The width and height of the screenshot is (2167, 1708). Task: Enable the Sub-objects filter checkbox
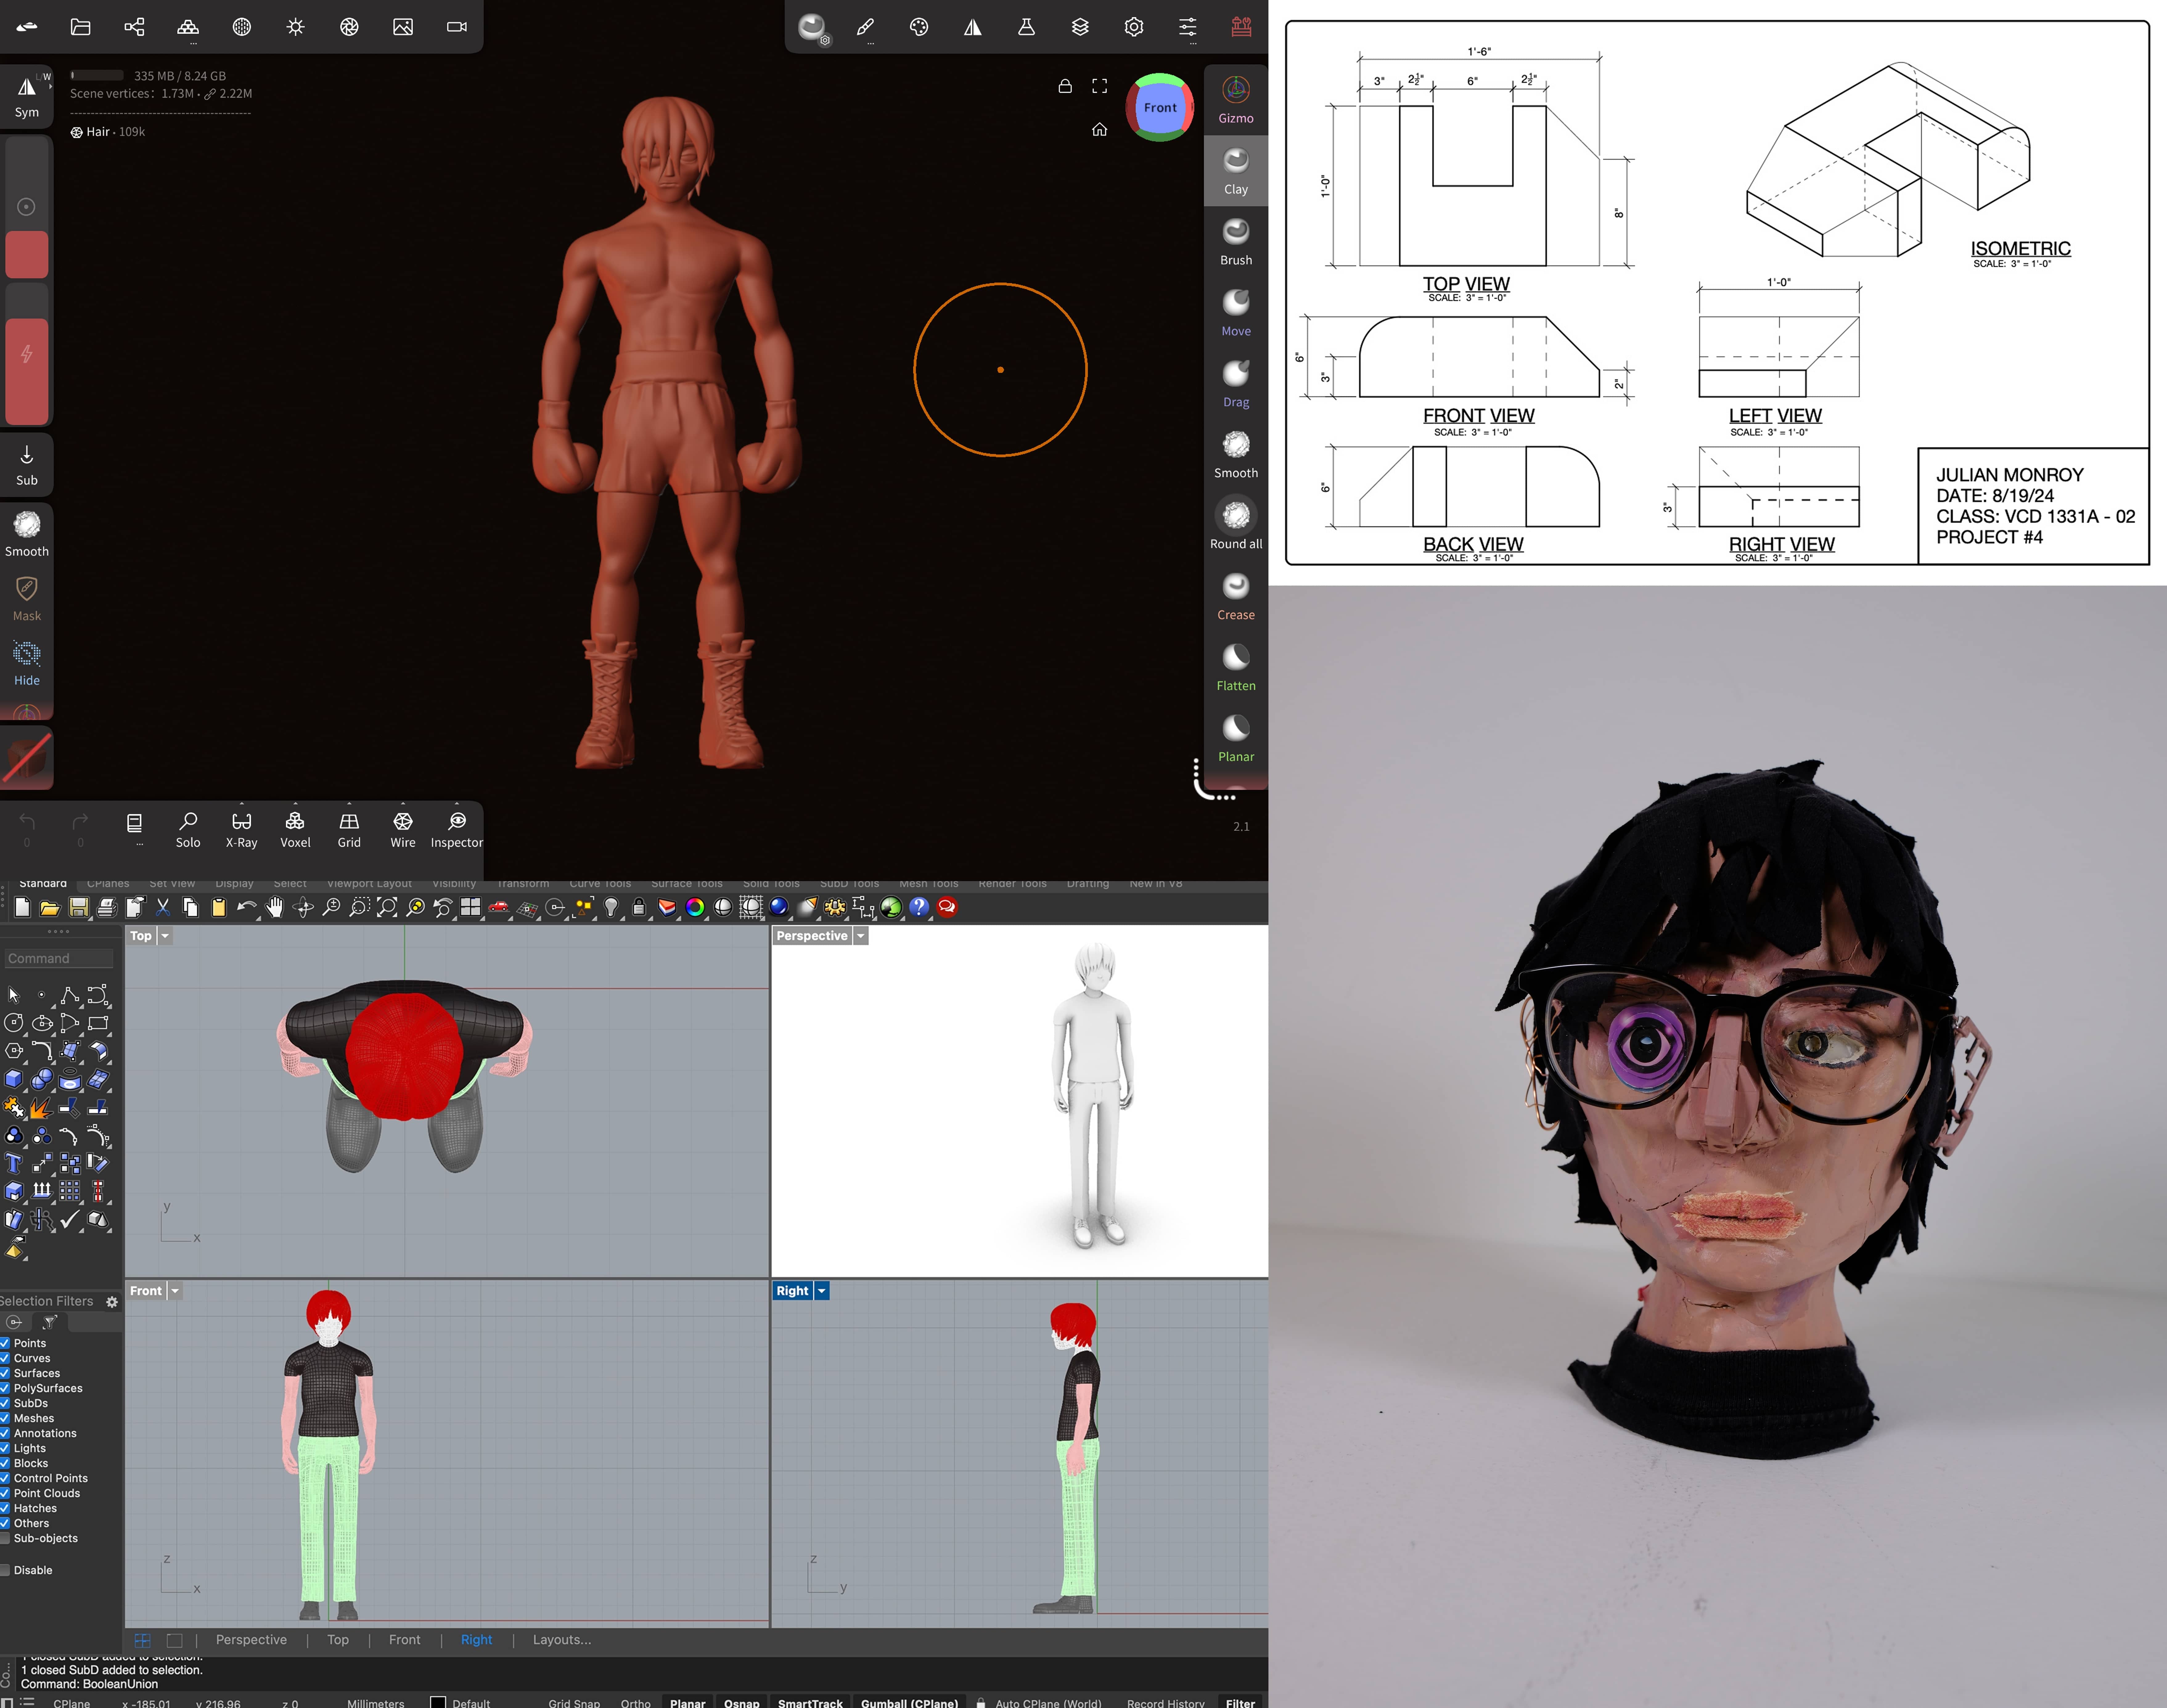coord(5,1538)
